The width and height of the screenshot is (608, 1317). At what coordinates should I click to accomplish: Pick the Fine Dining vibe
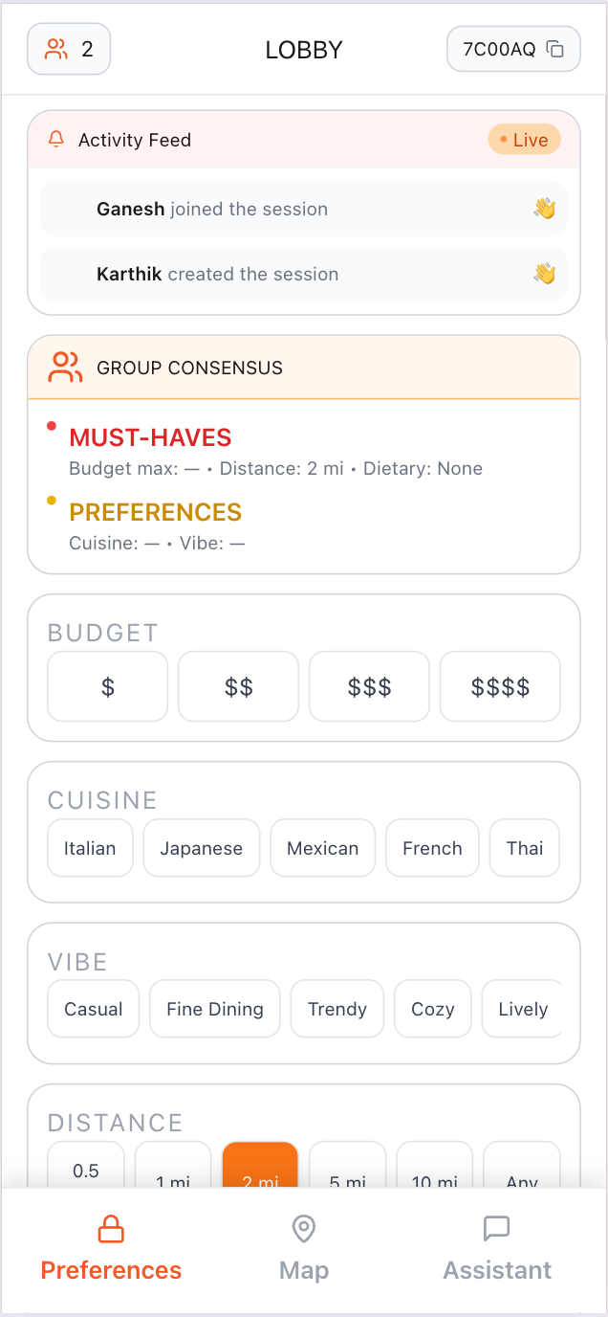coord(215,1009)
